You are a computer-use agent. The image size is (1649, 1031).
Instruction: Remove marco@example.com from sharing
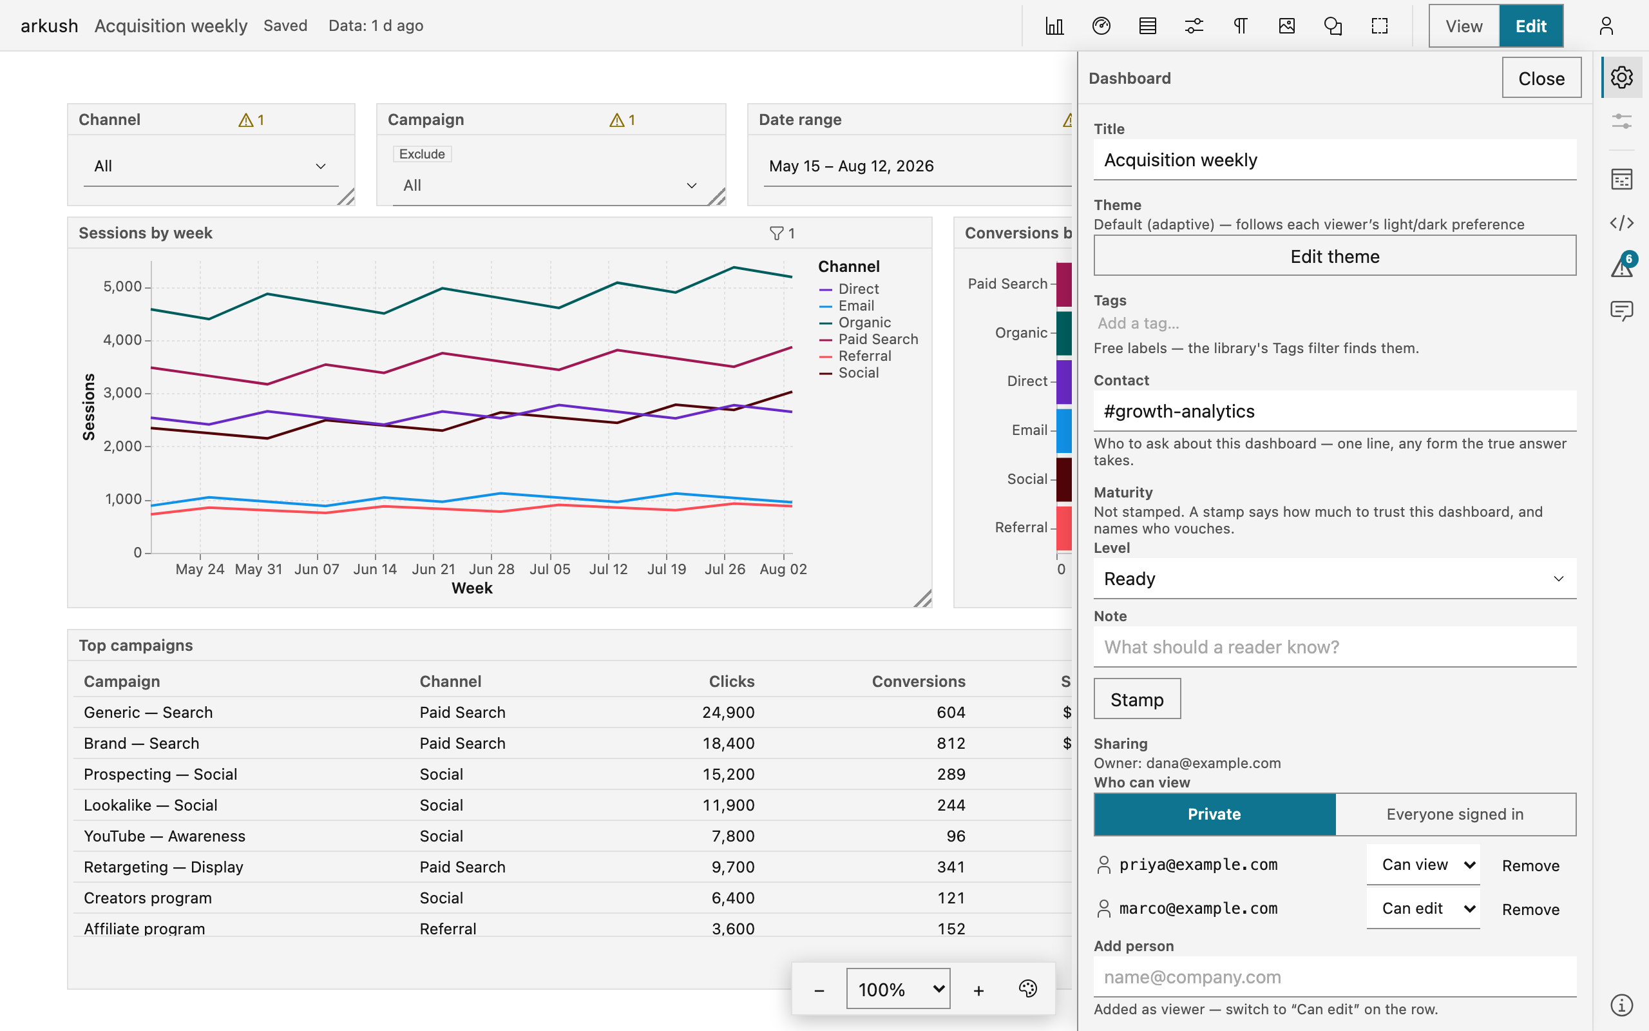1530,910
